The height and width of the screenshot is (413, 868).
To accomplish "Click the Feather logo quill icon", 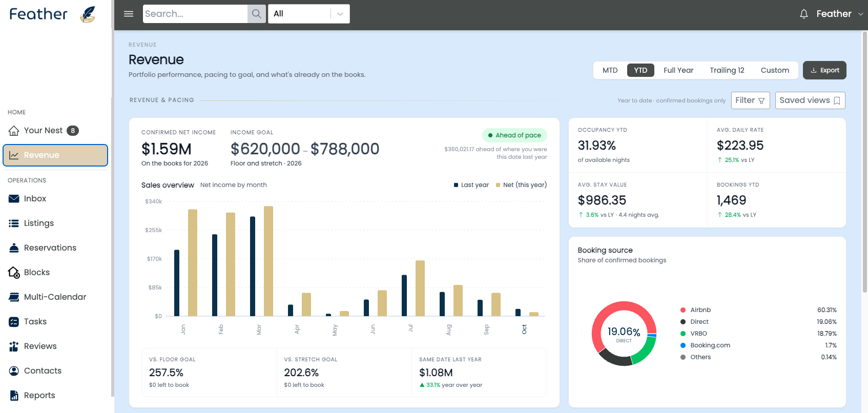I will [x=88, y=14].
